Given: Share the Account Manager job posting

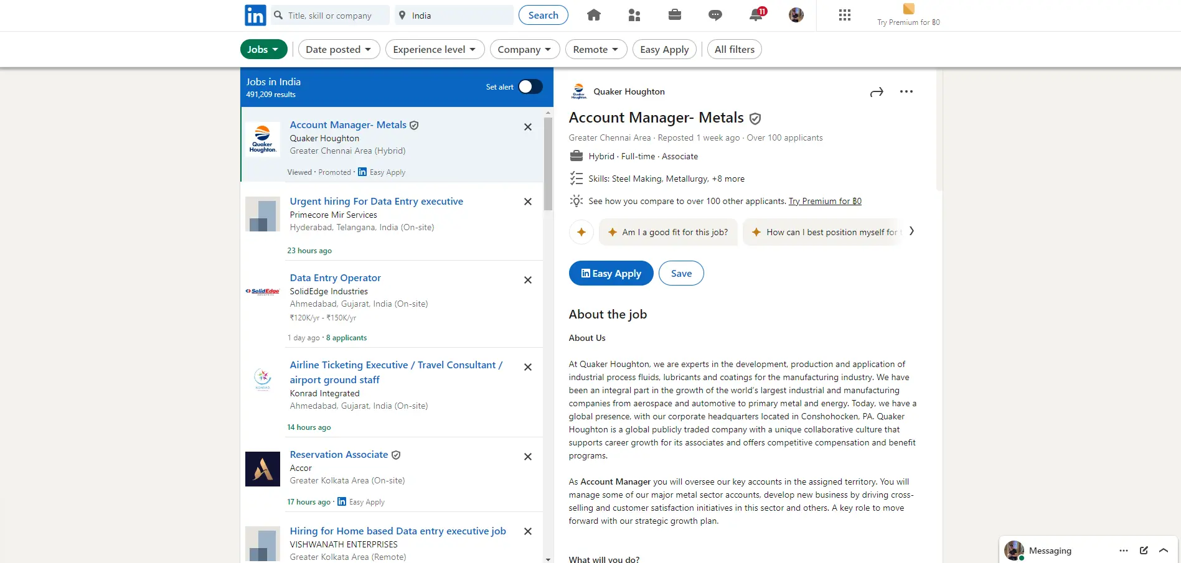Looking at the screenshot, I should 877,92.
